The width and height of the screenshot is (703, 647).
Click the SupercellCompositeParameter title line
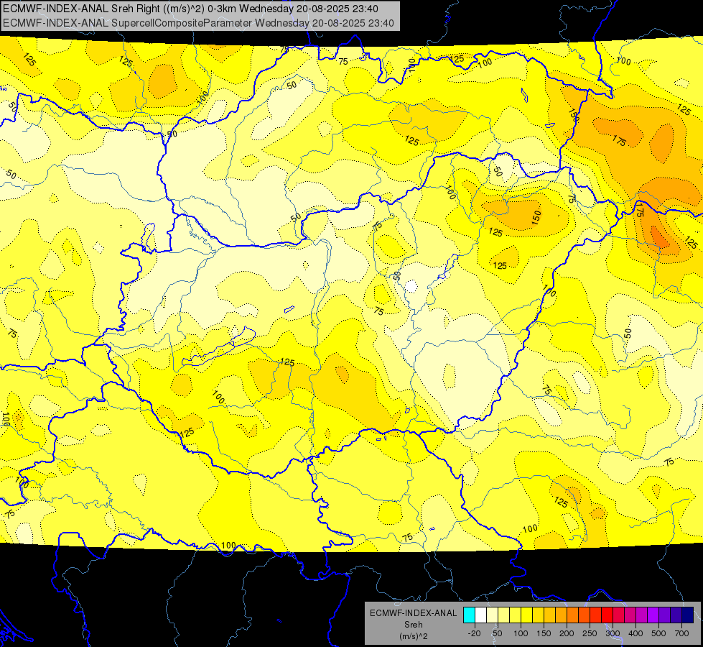click(198, 23)
